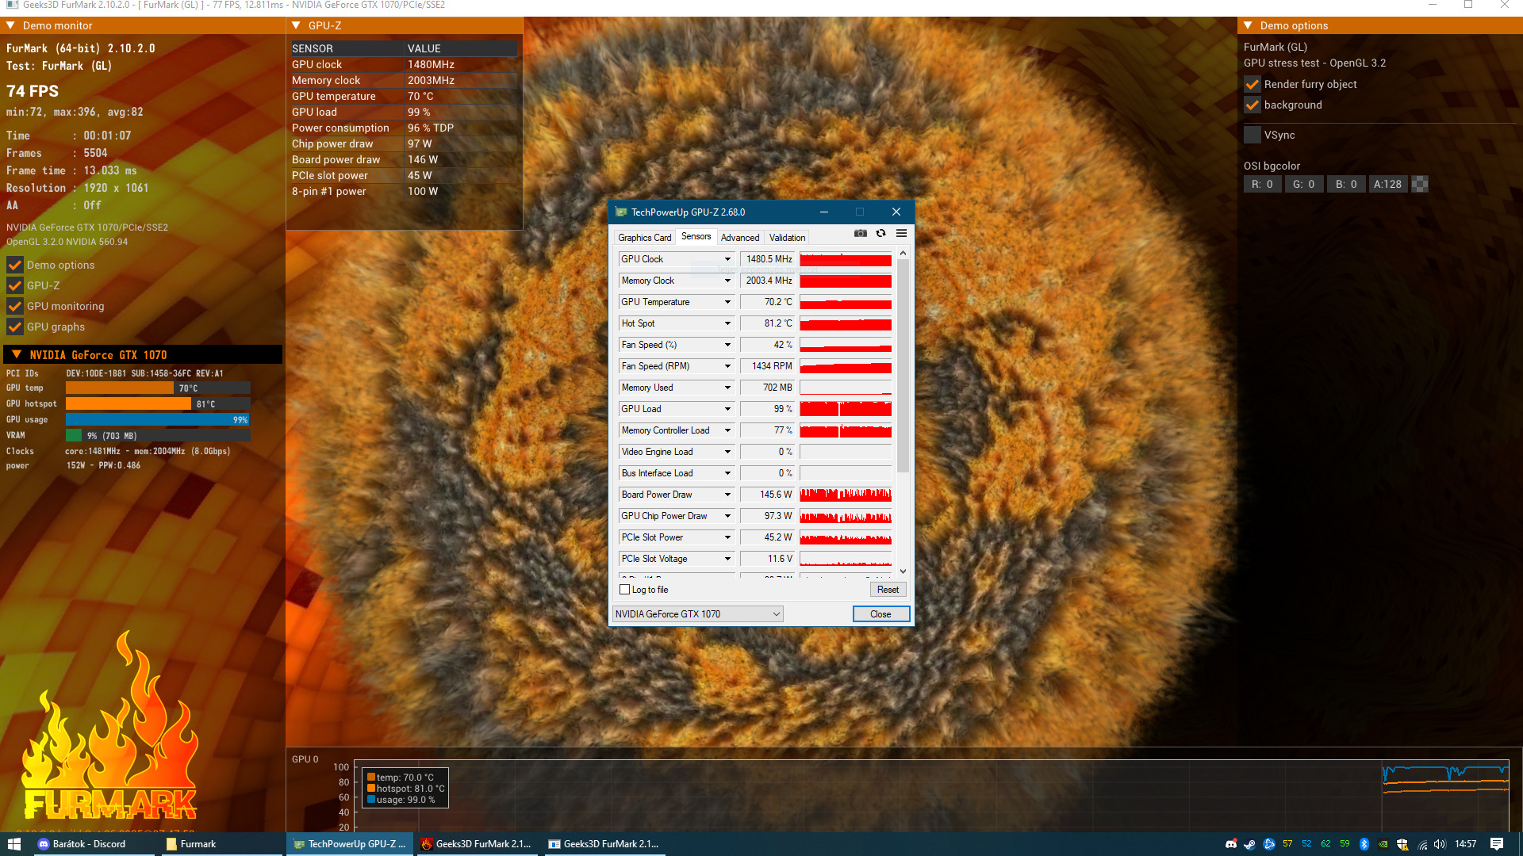
Task: Collapse the Demo monitor panel triangle
Action: (11, 25)
